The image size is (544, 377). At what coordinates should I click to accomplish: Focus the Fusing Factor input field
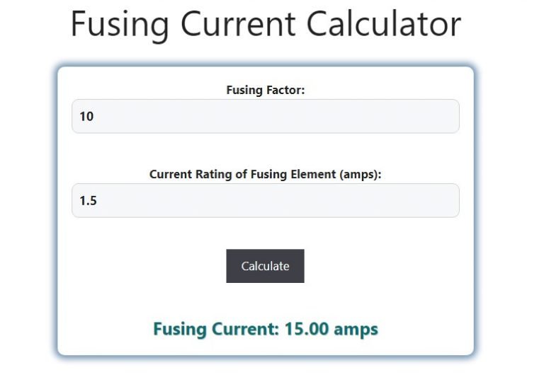pyautogui.click(x=265, y=116)
